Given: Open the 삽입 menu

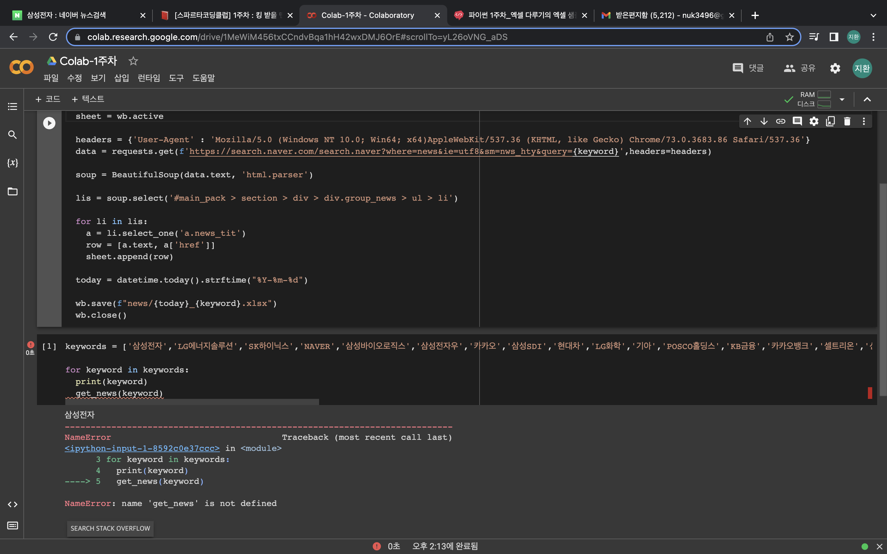Looking at the screenshot, I should click(121, 78).
